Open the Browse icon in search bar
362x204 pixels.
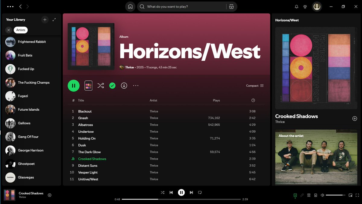(231, 7)
